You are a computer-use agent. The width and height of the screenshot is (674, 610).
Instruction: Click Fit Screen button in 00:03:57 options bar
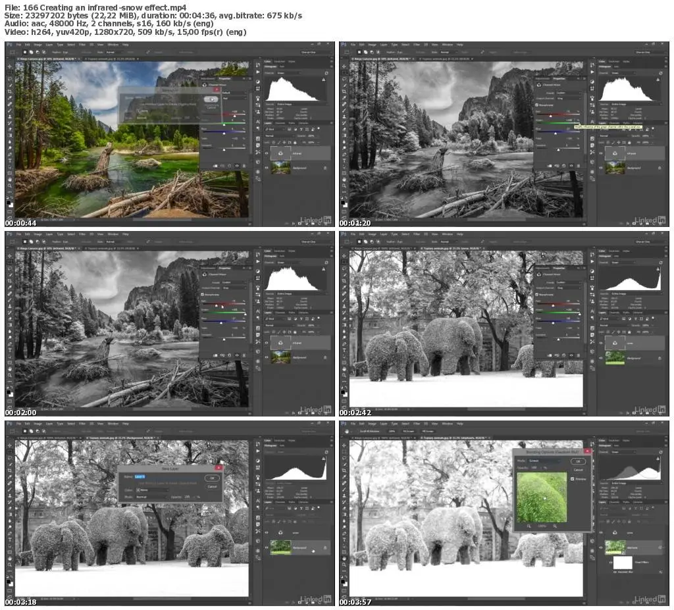tap(408, 431)
